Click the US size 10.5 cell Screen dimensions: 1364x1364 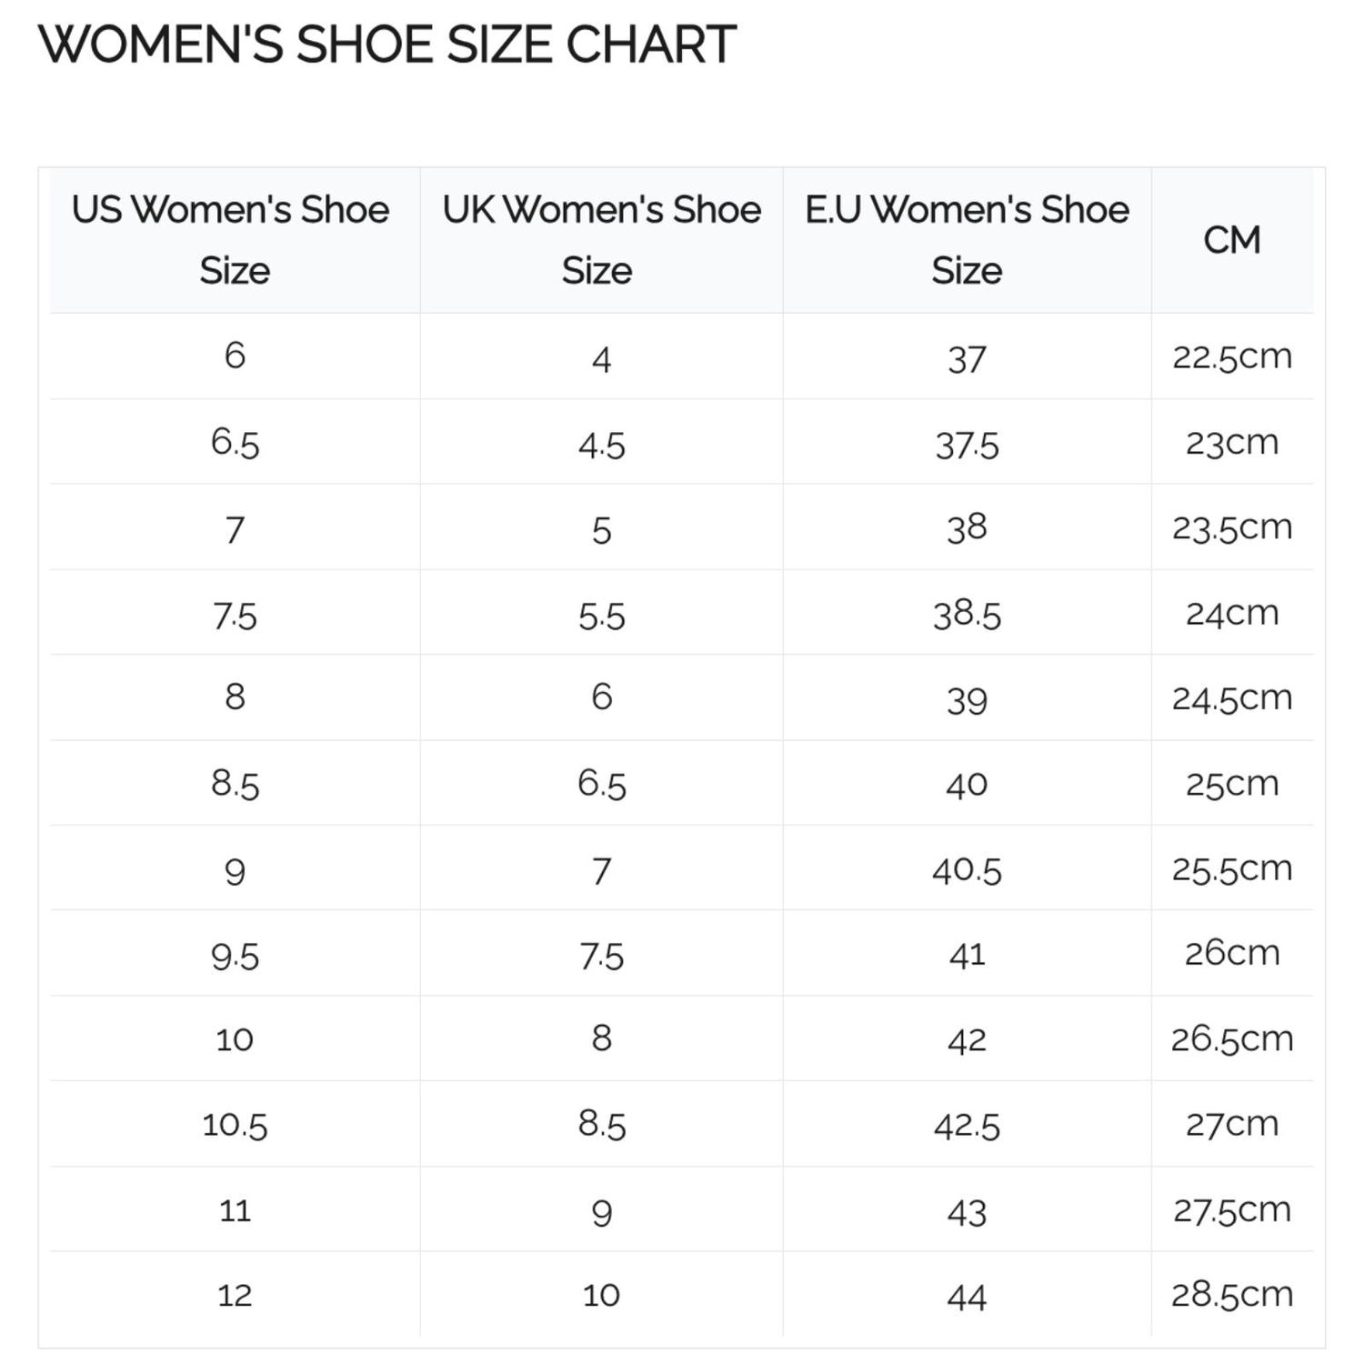[235, 1126]
